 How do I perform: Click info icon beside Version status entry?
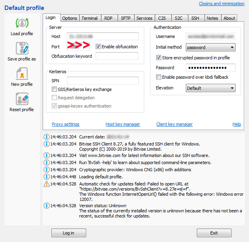click(x=47, y=206)
